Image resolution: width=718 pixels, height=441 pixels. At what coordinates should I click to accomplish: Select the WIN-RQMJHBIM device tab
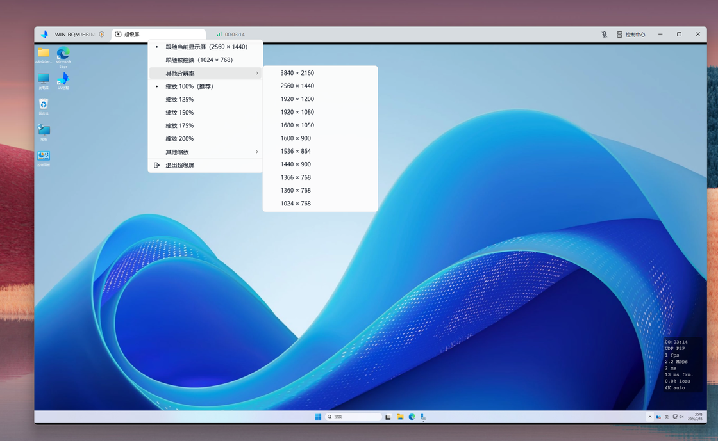pos(74,35)
